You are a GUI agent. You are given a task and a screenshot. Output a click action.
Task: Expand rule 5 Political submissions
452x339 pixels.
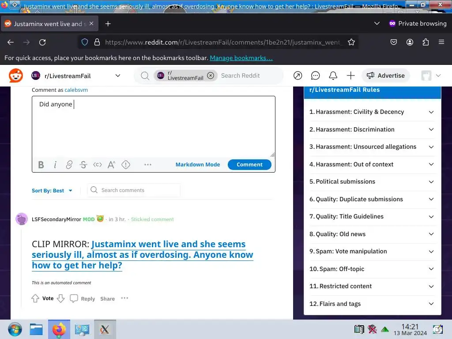372,181
